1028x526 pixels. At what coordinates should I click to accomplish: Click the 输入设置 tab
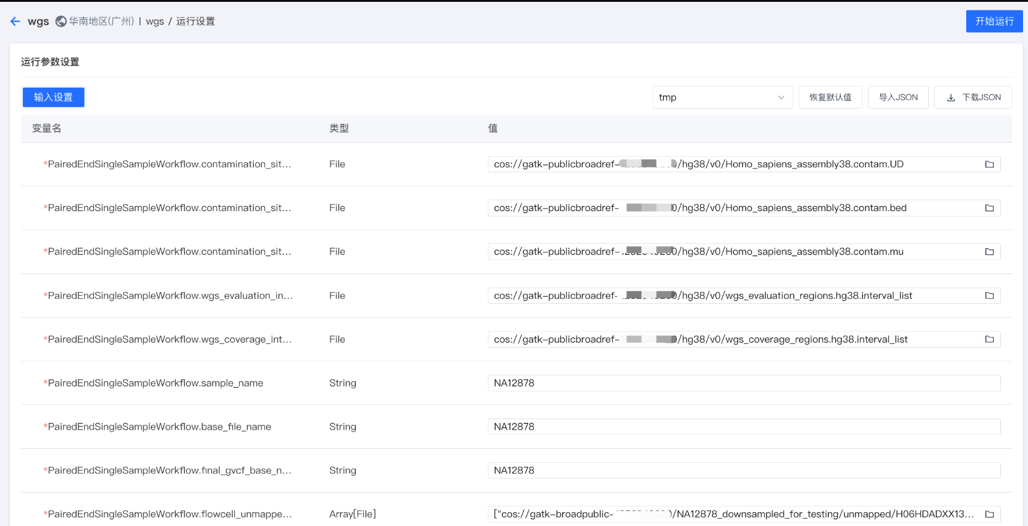click(x=53, y=98)
